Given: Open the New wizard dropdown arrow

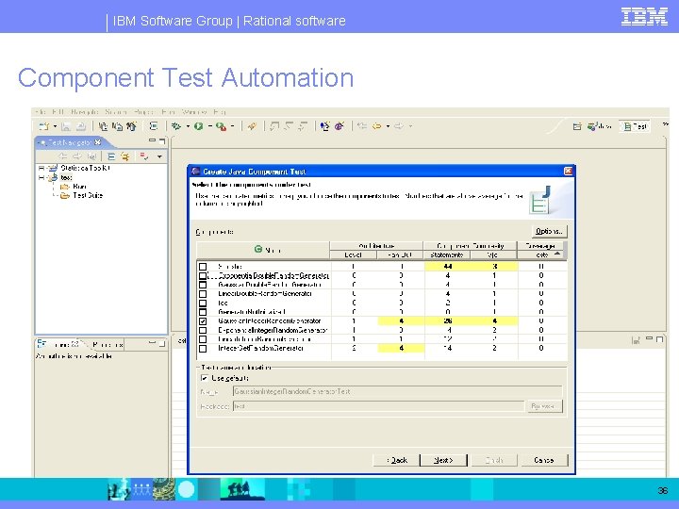Looking at the screenshot, I should tap(55, 126).
